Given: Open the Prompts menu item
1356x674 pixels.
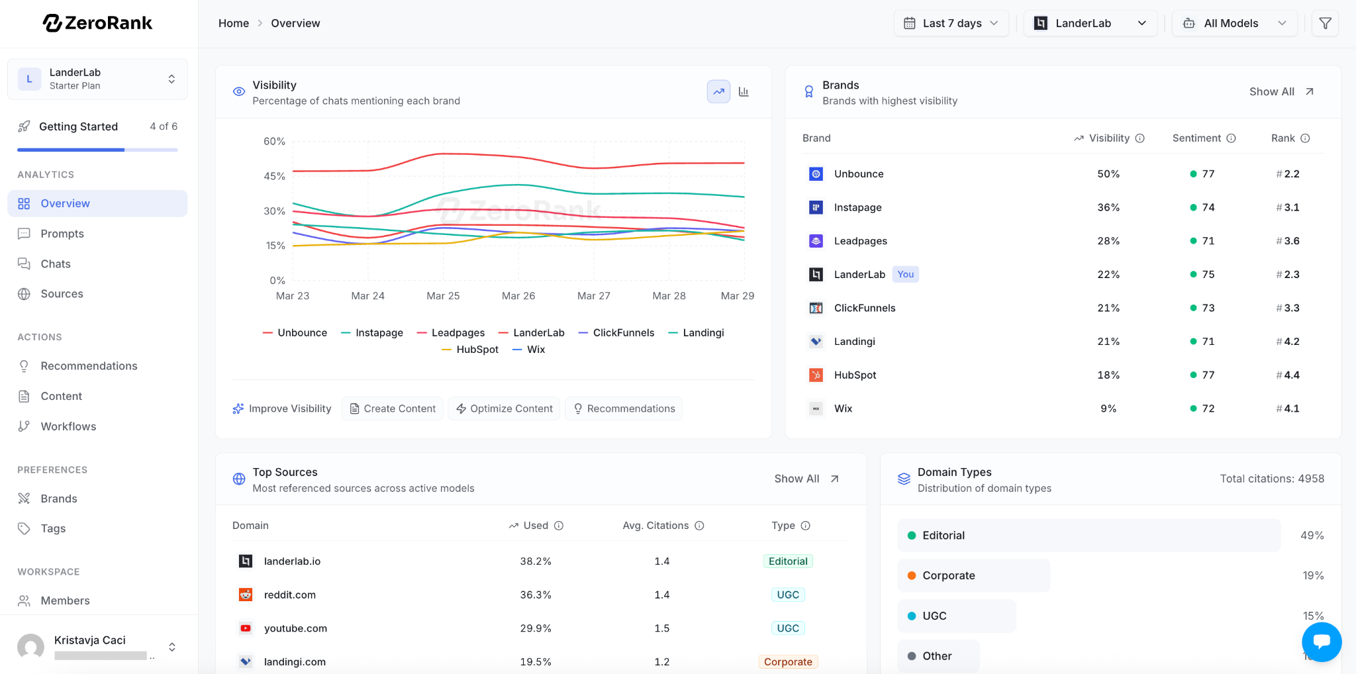Looking at the screenshot, I should pos(62,234).
